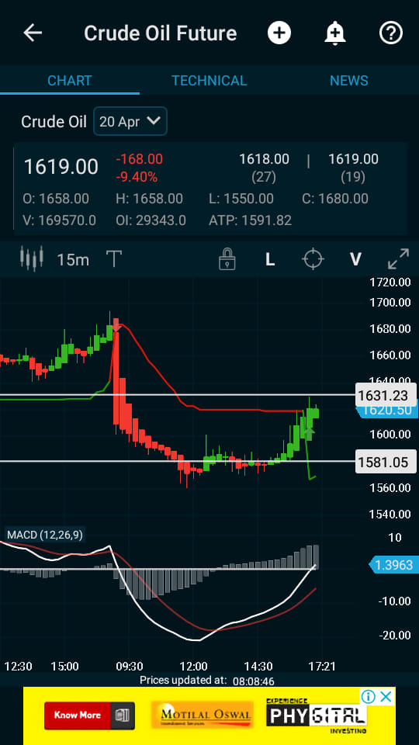419x745 pixels.
Task: Open MACD (12,26,9) indicator settings
Action: (x=45, y=535)
